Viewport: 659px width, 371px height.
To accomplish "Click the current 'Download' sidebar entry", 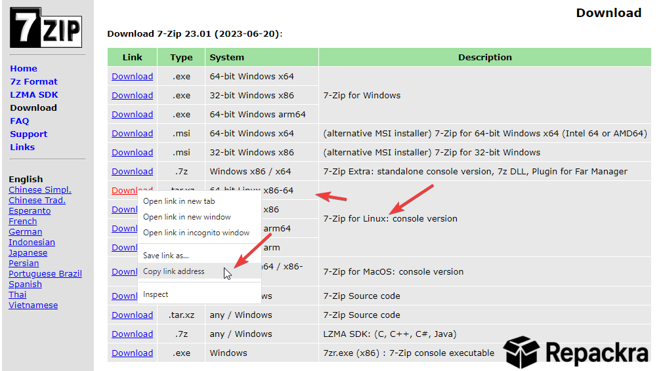I will point(33,108).
